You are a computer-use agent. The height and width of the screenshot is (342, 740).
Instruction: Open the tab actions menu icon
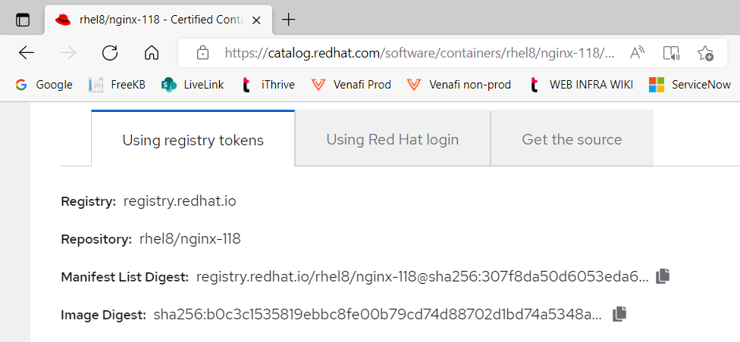23,20
